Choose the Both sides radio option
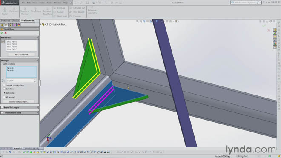Viewport: 281px width, 158px height. (x=4, y=93)
